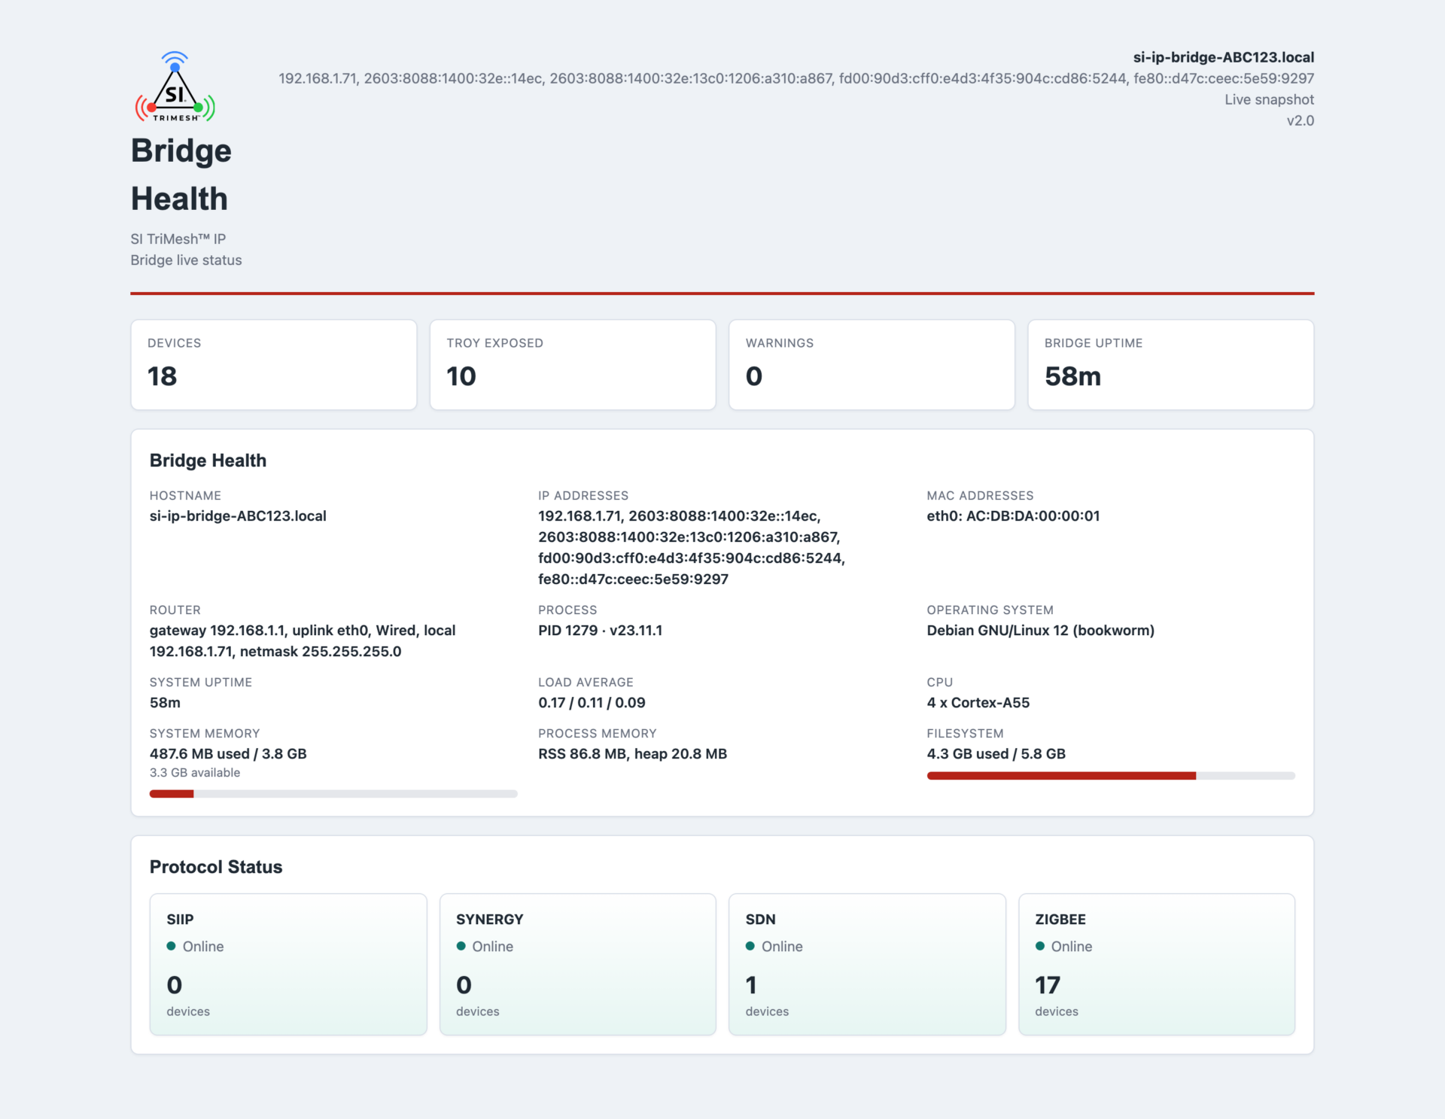1445x1119 pixels.
Task: Click the ZIGBEE '17' device count
Action: click(x=1047, y=985)
